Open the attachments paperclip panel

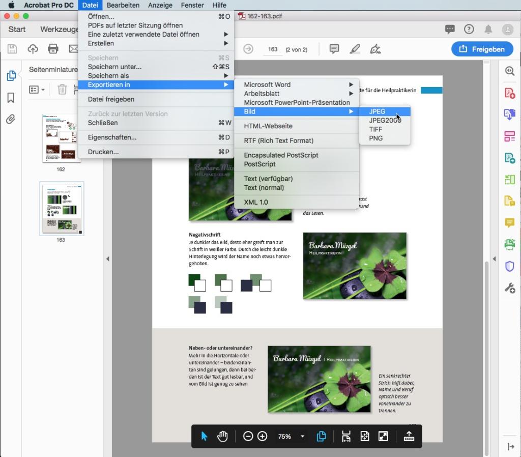tap(11, 119)
